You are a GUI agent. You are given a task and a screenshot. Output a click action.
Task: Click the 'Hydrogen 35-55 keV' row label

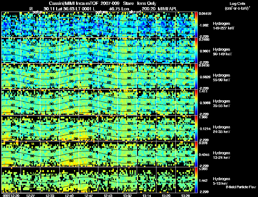[222, 104]
